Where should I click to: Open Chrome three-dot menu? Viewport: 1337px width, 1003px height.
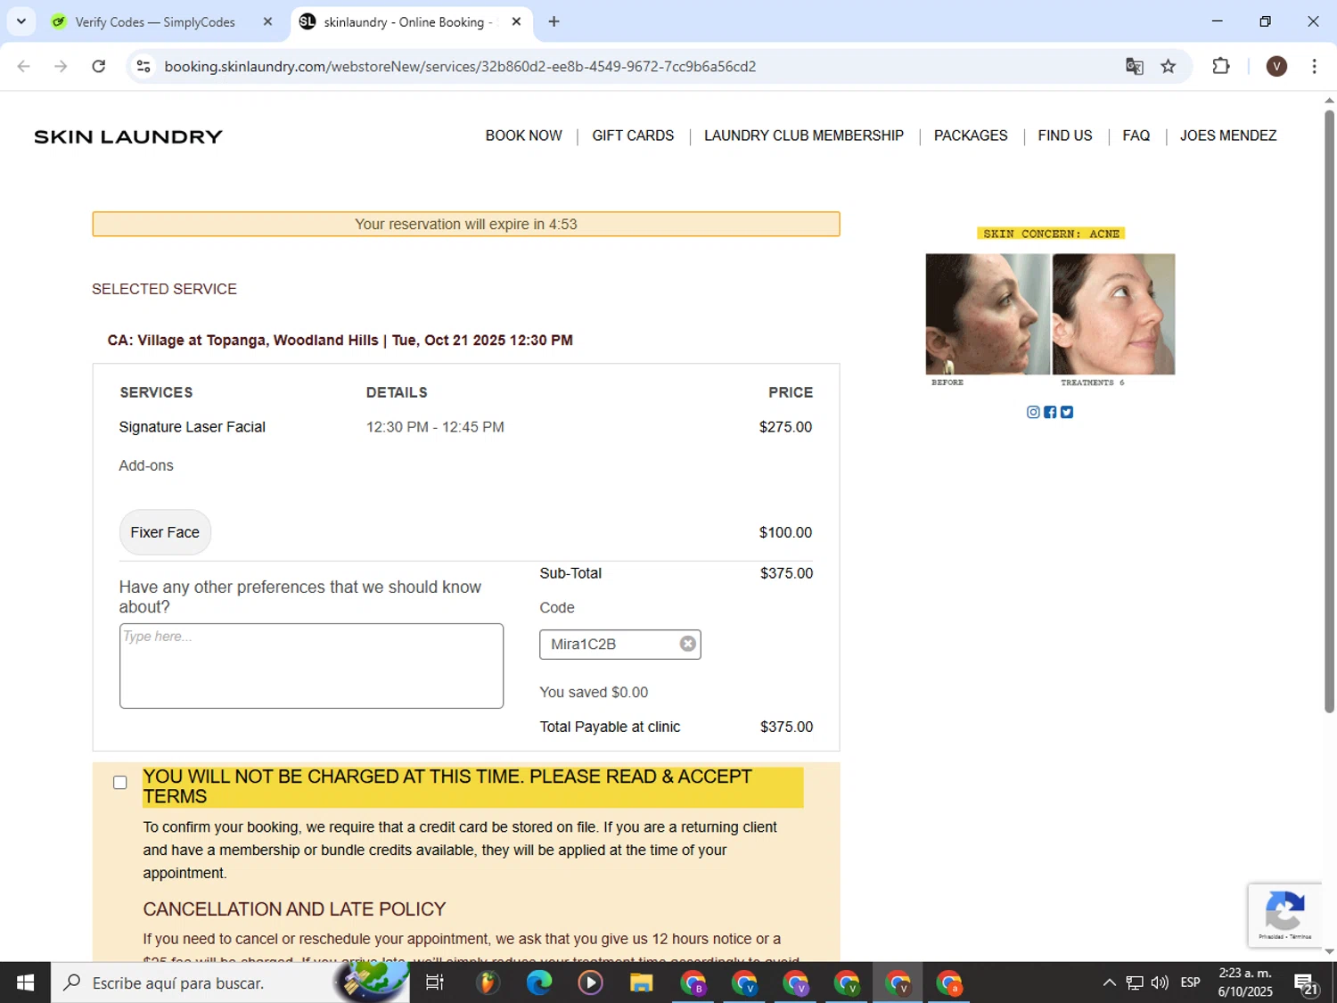tap(1314, 66)
